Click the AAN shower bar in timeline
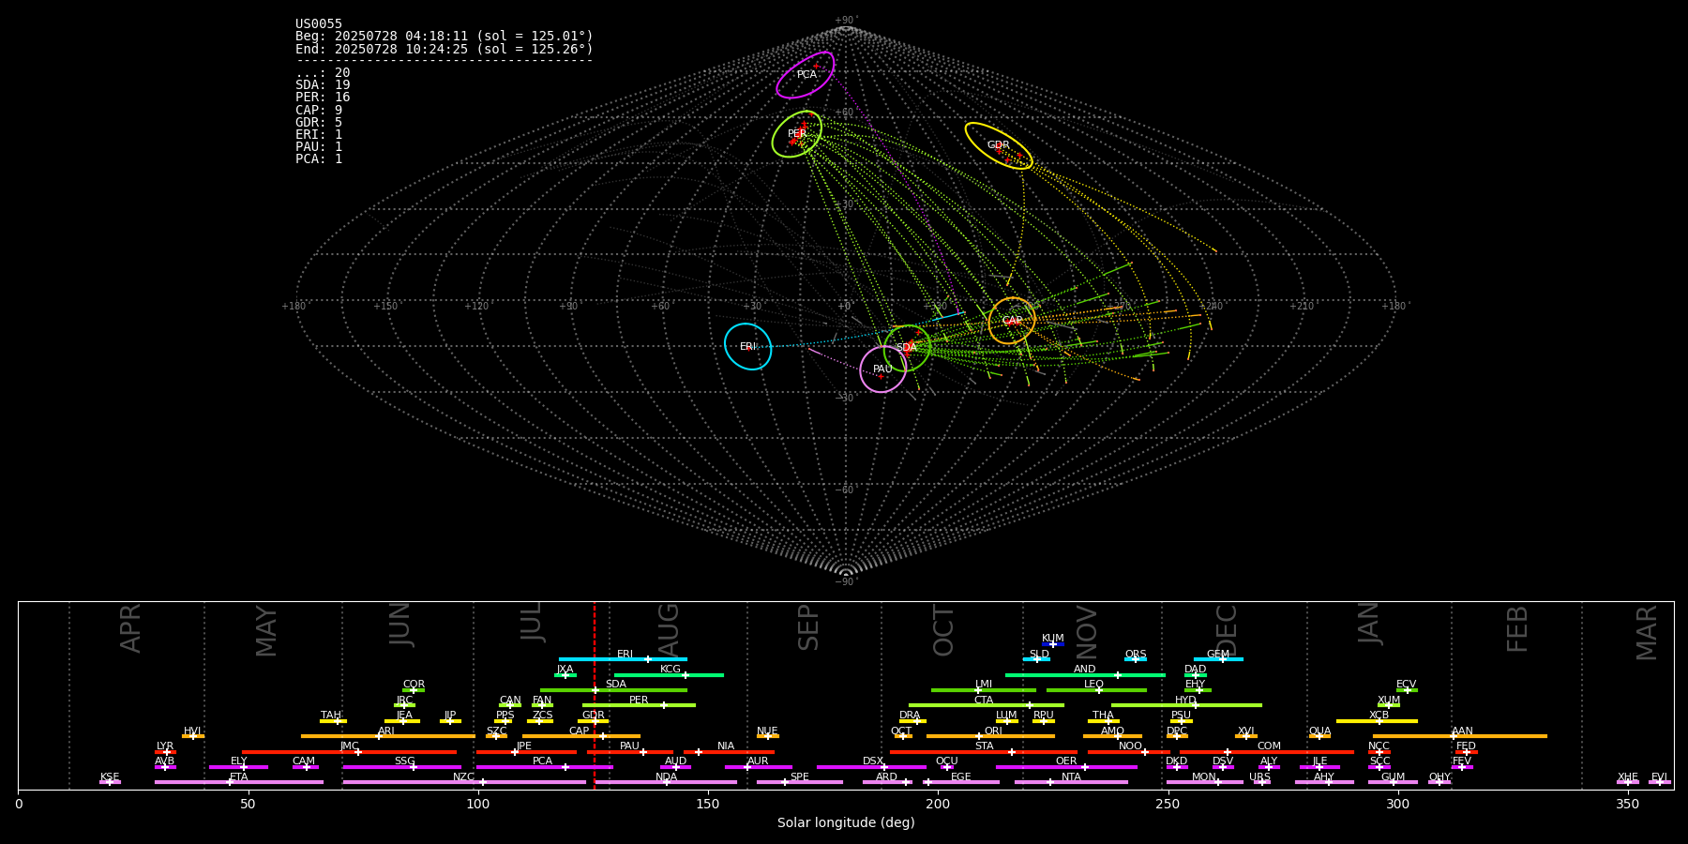 1460,736
